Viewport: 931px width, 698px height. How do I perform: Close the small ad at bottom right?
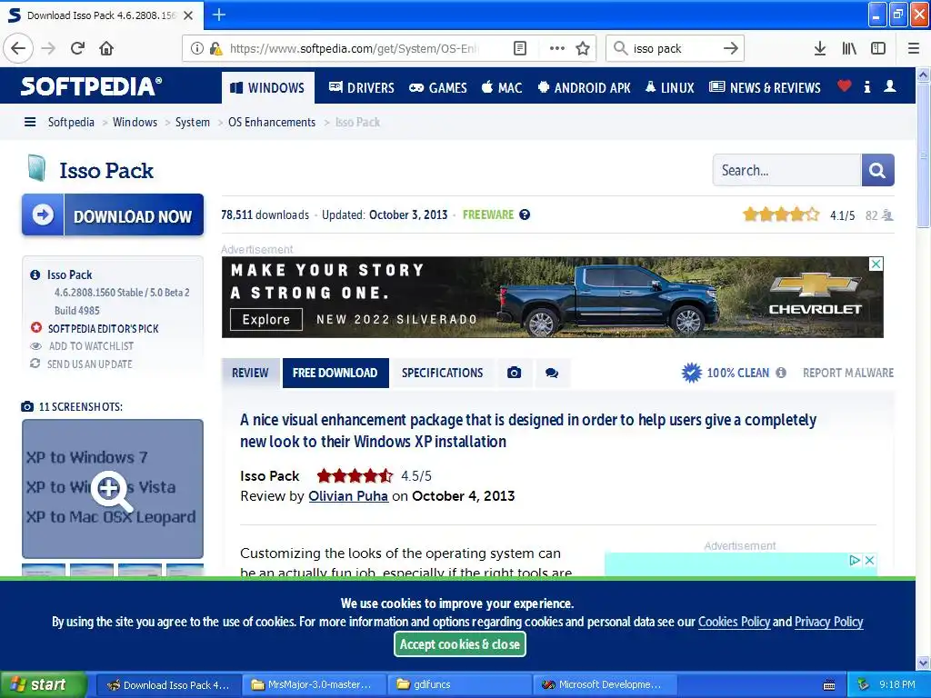click(868, 560)
